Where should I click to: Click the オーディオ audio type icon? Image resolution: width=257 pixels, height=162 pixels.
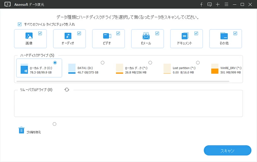click(x=68, y=36)
